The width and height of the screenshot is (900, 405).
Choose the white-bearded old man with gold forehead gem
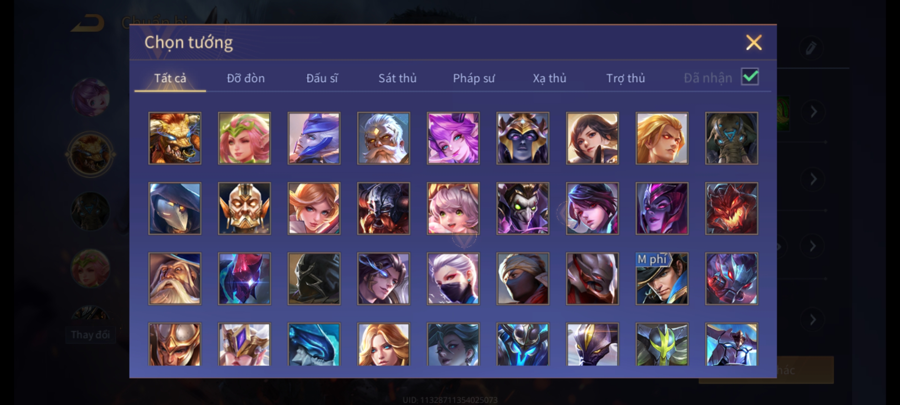tap(384, 138)
